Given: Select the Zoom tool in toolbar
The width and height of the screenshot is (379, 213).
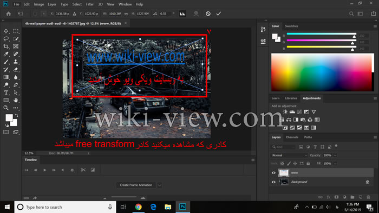Looking at the screenshot, I should 6,108.
